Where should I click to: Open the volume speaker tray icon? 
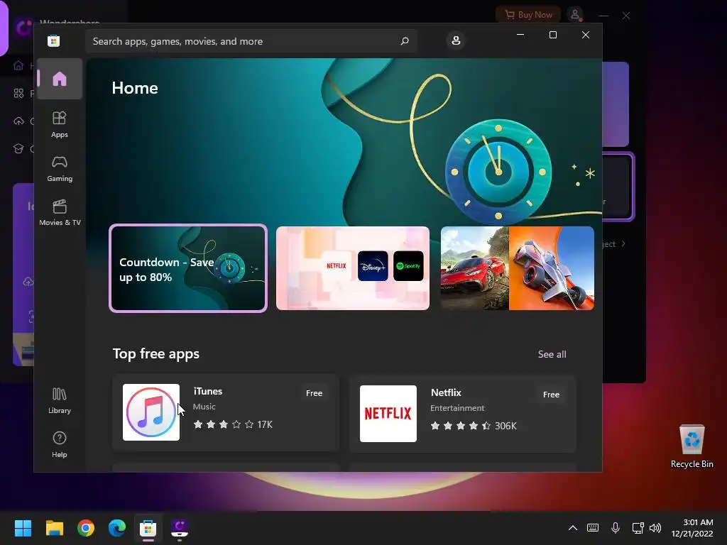point(655,528)
